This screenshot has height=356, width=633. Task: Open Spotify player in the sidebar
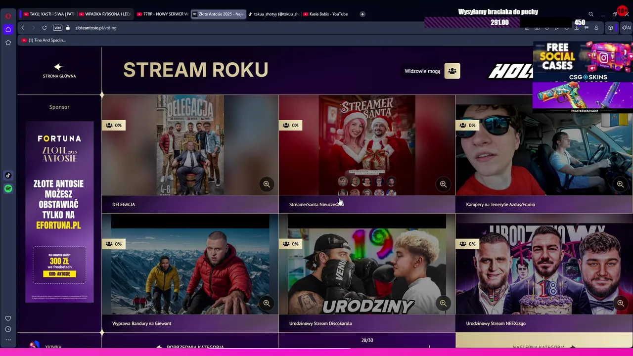pyautogui.click(x=8, y=188)
